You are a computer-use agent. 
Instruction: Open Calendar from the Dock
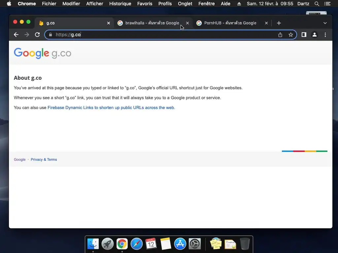[151, 244]
